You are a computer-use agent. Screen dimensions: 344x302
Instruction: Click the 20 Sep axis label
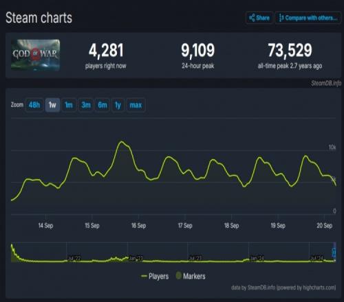pos(324,226)
